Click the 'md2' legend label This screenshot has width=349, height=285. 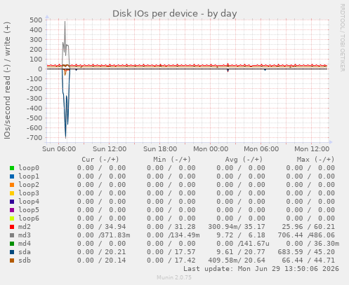[25, 227]
